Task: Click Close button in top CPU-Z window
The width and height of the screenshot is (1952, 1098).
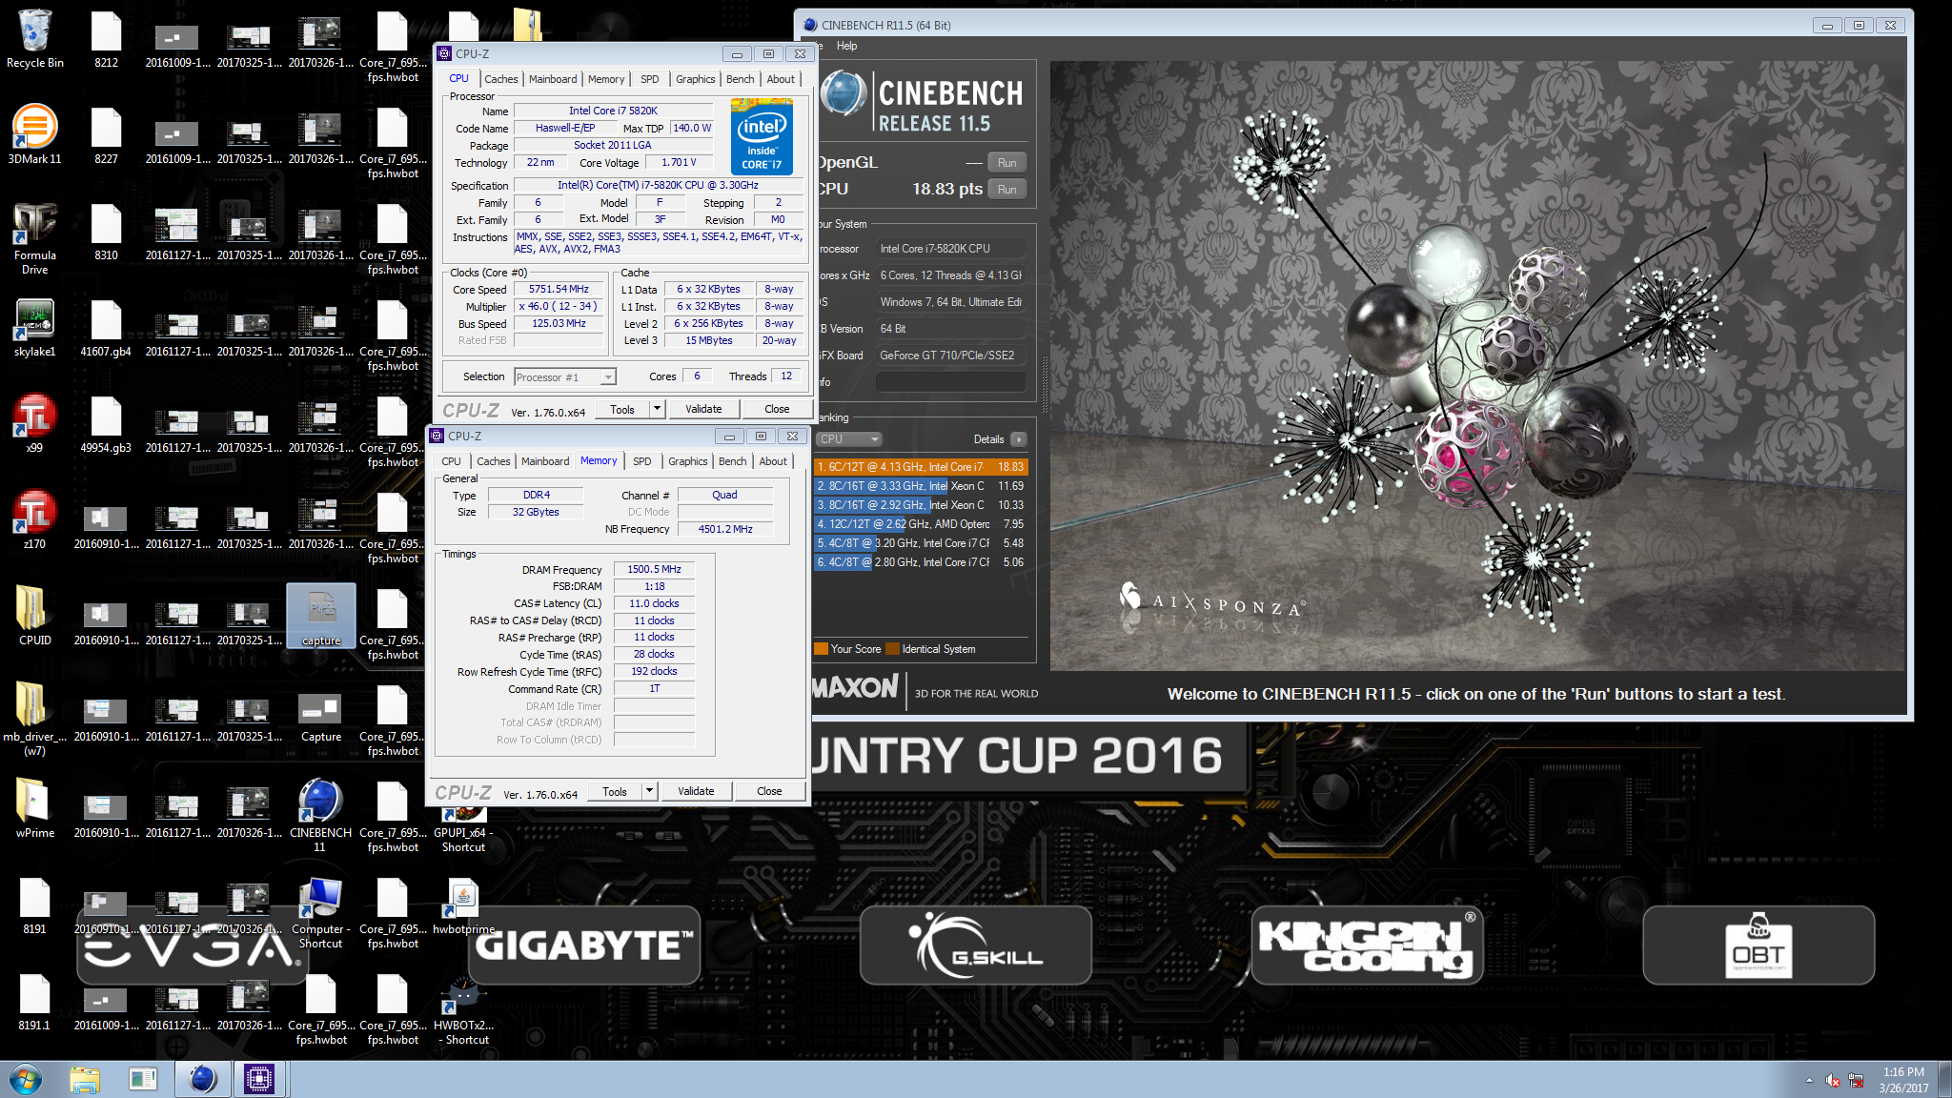Action: point(777,409)
